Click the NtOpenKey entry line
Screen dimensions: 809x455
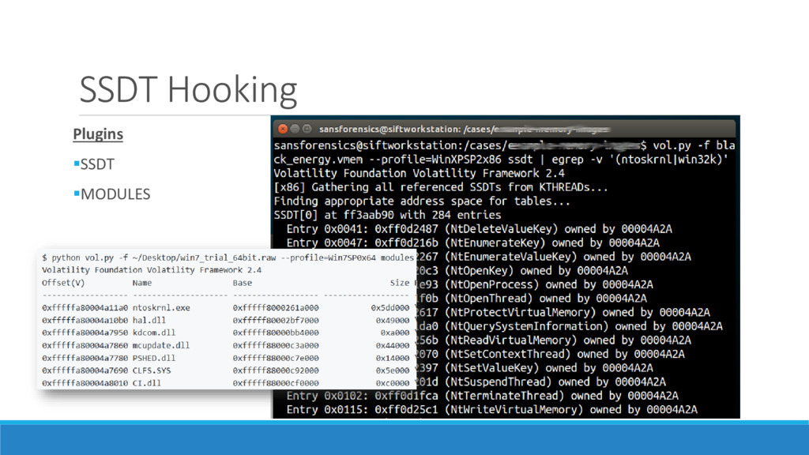521,271
